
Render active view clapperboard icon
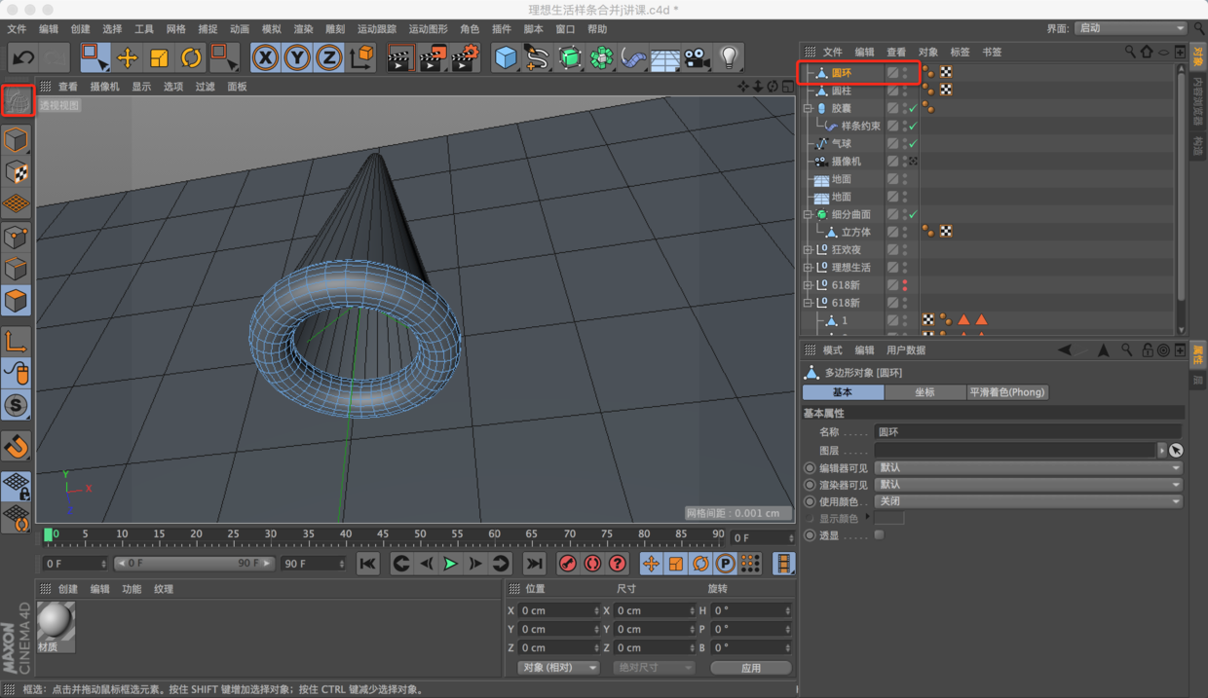(399, 58)
